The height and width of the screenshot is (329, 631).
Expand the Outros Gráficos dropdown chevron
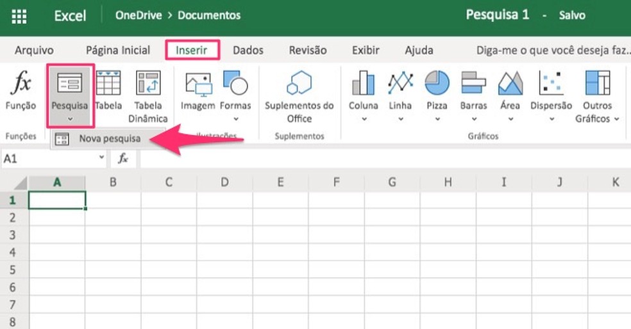pos(616,119)
